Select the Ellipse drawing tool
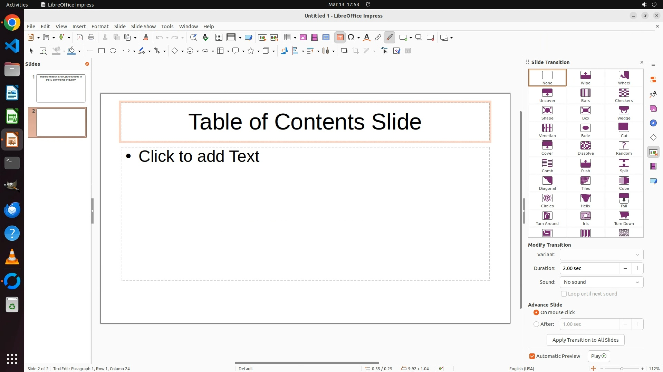663x372 pixels. pos(113,51)
